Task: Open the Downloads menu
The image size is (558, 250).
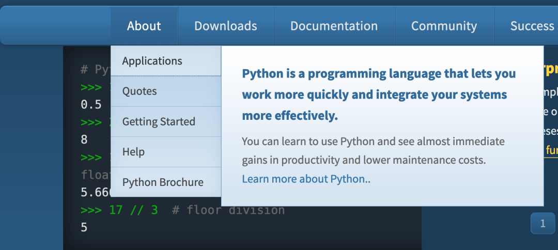Action: point(226,26)
